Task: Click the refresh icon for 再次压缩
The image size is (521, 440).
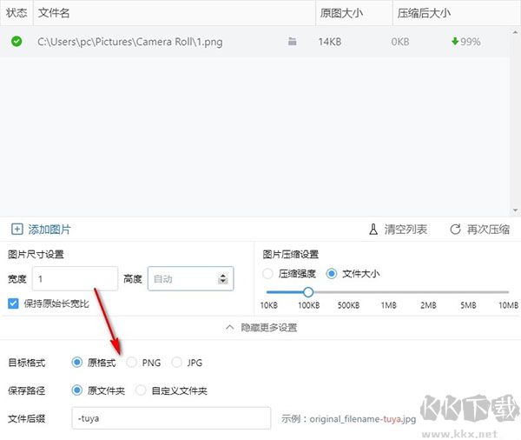Action: pyautogui.click(x=455, y=230)
